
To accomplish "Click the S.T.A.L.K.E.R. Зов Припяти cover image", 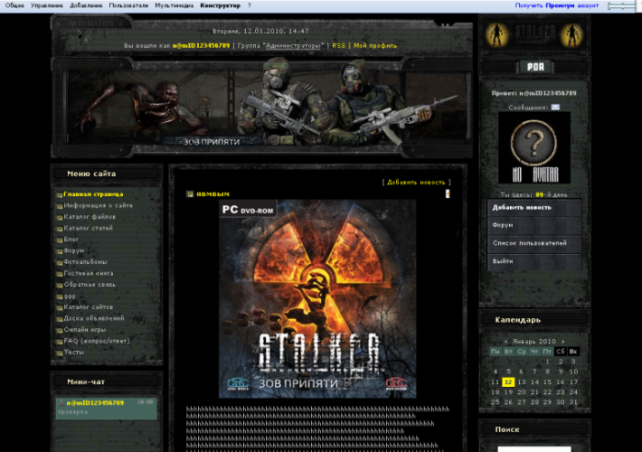I will (317, 299).
